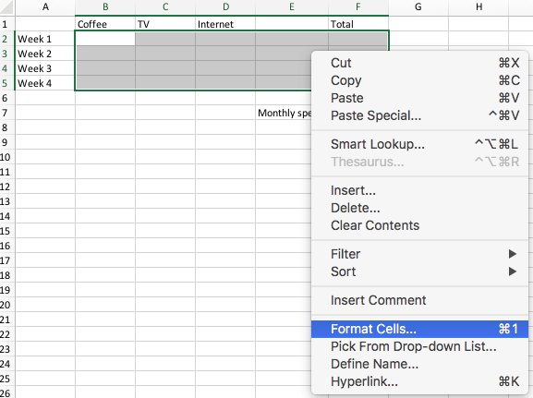Viewport: 533px width, 398px height.
Task: Click the Monthly spend cell in row 7
Action: pyautogui.click(x=284, y=113)
